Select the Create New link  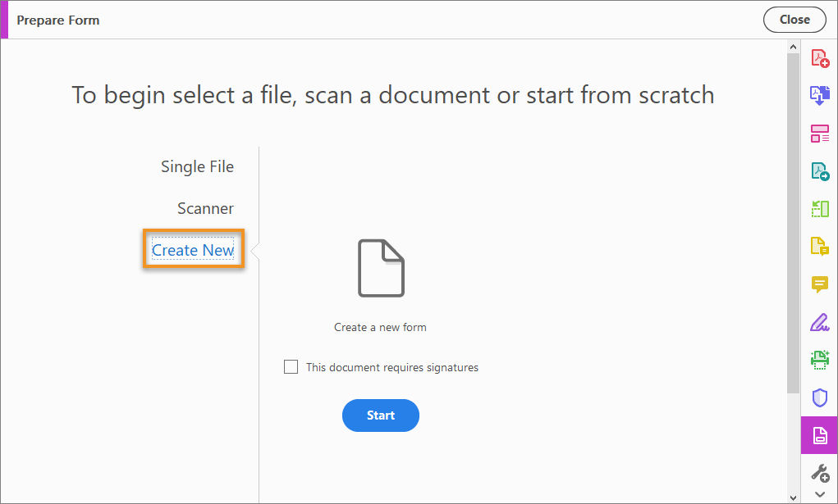[x=193, y=250]
